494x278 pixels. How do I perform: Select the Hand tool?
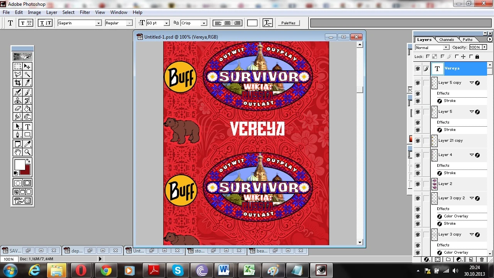pos(18,152)
